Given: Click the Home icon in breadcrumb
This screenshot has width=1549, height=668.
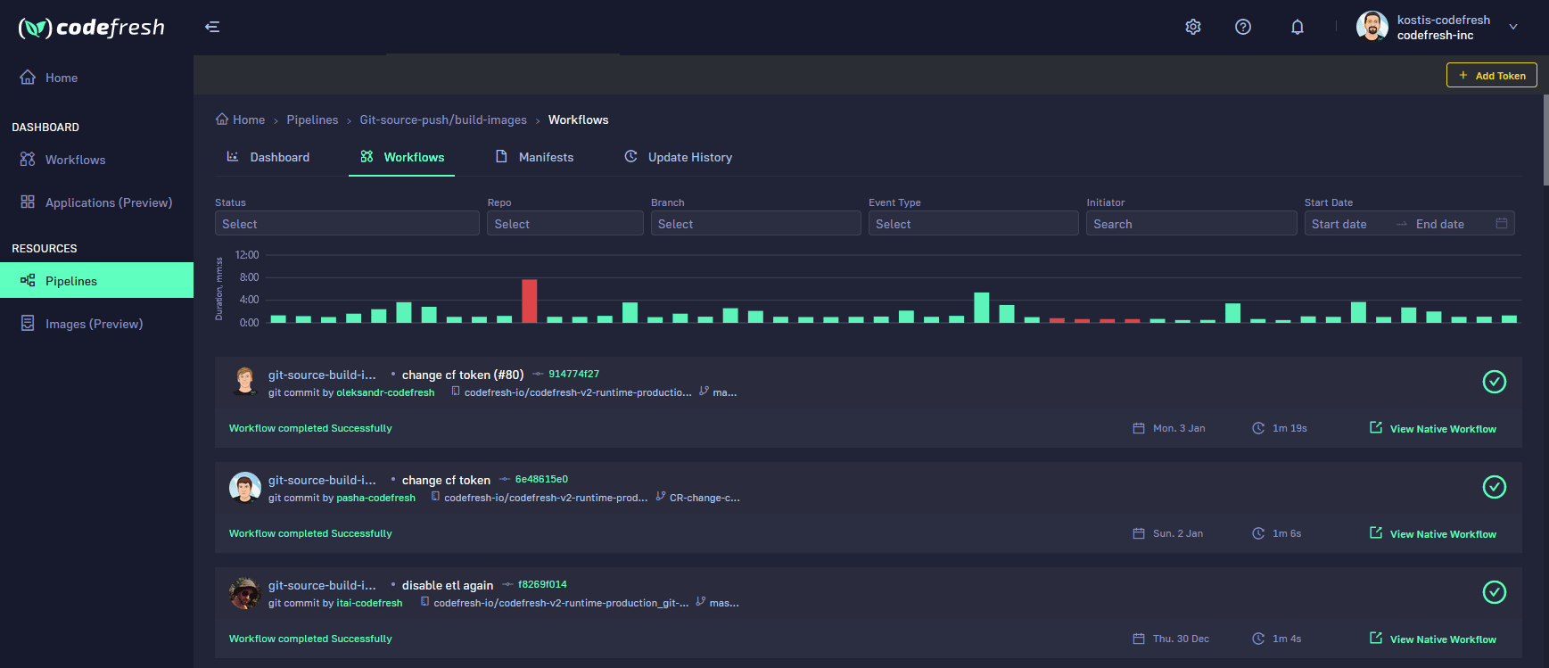Looking at the screenshot, I should tap(222, 120).
